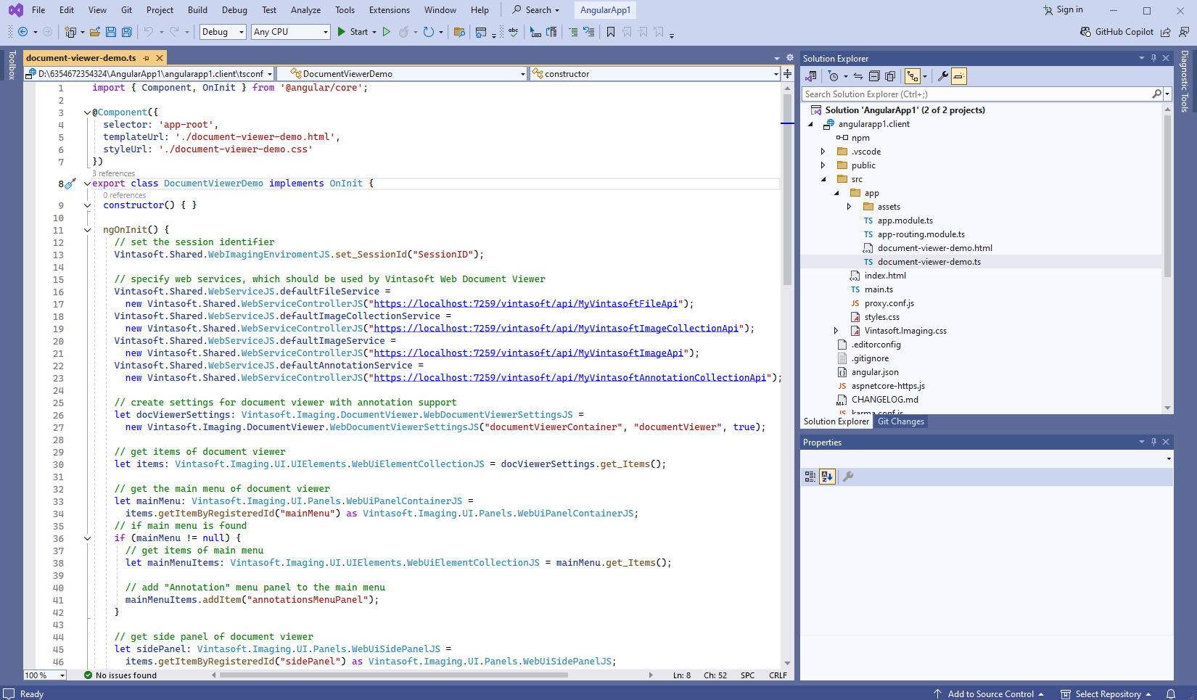This screenshot has width=1197, height=700.
Task: Toggle the Alphabetical sort in Properties panel
Action: (827, 477)
